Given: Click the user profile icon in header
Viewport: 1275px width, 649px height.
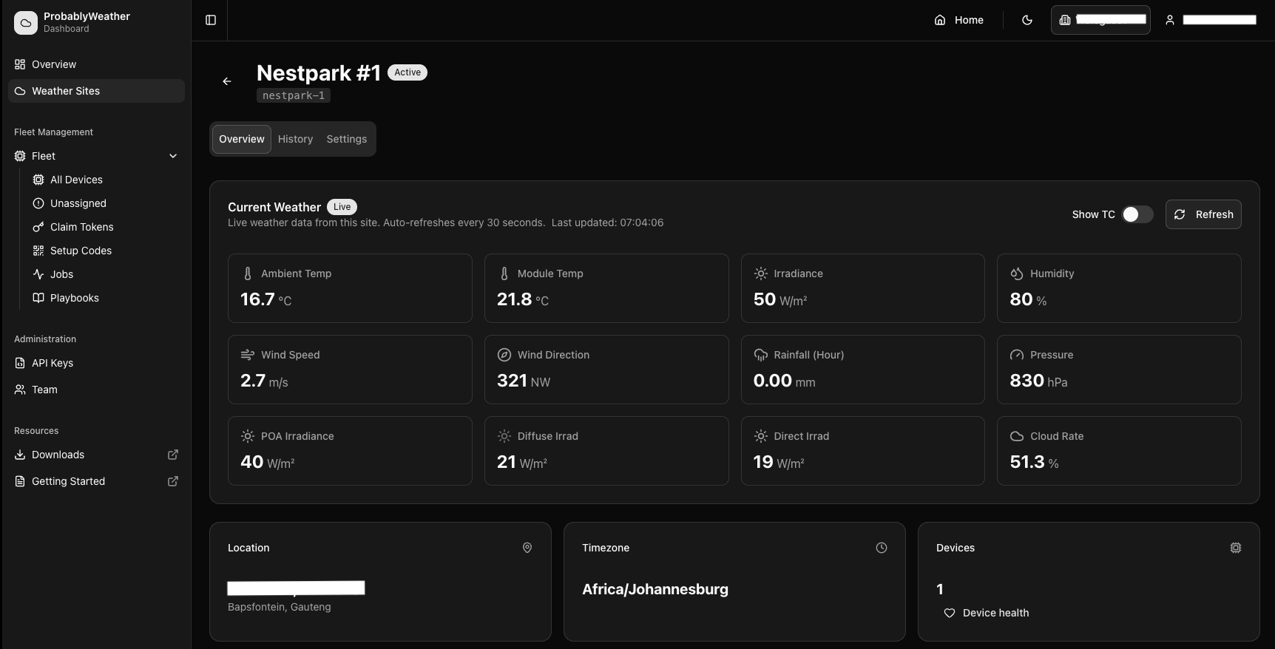Looking at the screenshot, I should point(1170,20).
